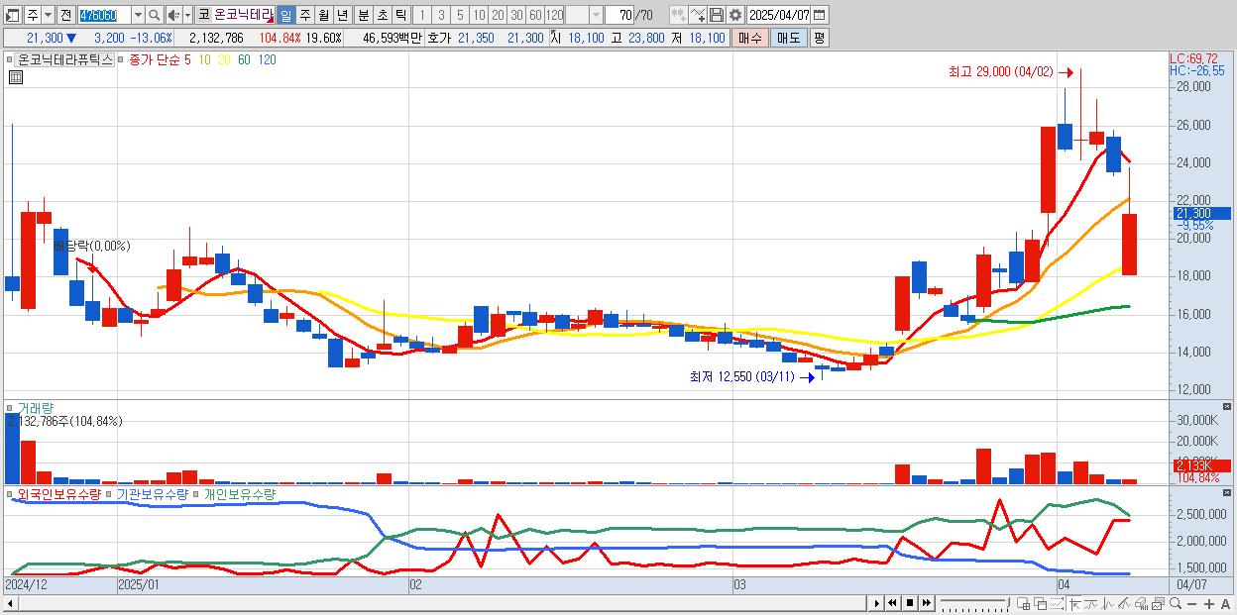Image resolution: width=1237 pixels, height=615 pixels.
Task: Click the play forward playback button
Action: coord(876,603)
